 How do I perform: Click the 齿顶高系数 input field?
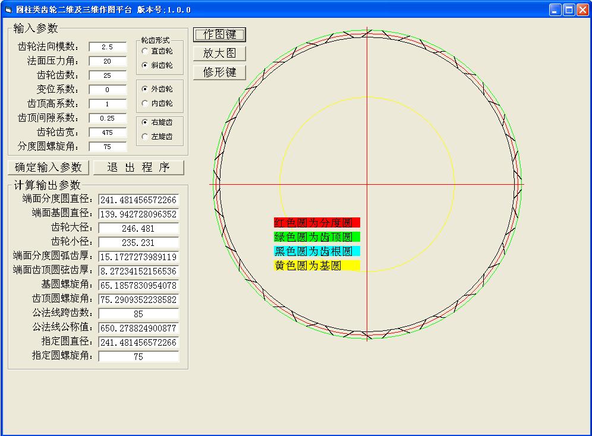coord(108,104)
